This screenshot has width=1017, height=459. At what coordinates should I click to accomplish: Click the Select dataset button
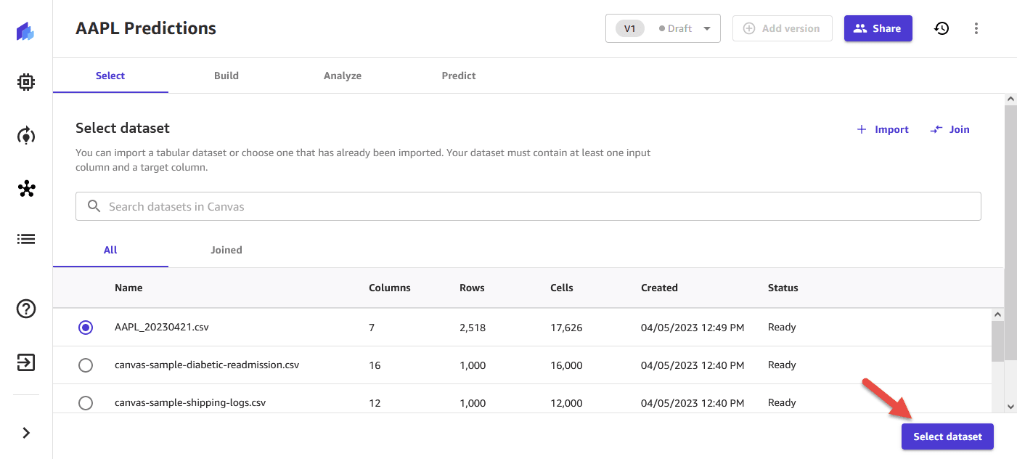[947, 436]
